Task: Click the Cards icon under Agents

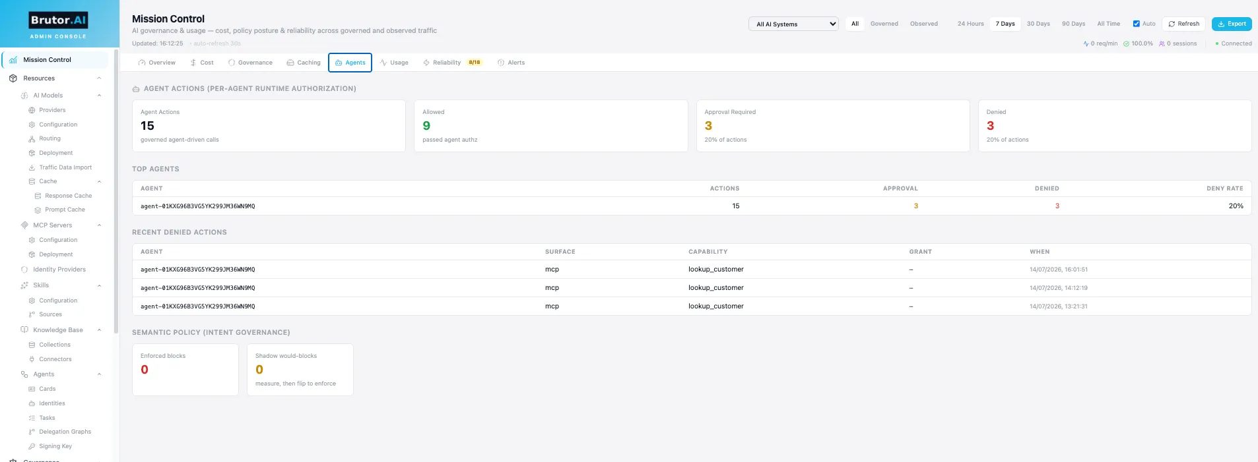Action: click(32, 390)
